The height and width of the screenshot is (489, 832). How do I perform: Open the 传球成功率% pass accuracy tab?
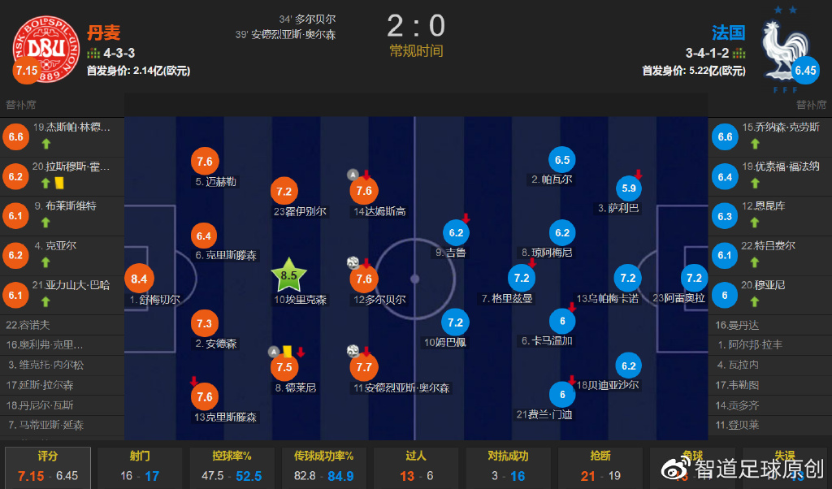[x=323, y=467]
